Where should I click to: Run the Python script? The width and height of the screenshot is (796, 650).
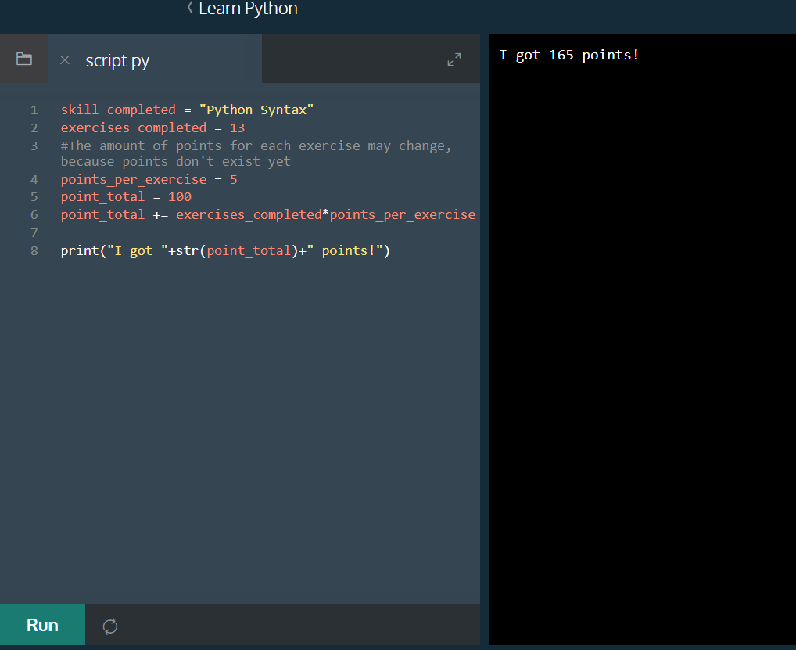(x=42, y=625)
